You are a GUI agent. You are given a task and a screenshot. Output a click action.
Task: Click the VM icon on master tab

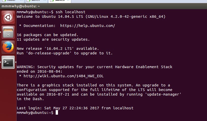click(x=4, y=1)
